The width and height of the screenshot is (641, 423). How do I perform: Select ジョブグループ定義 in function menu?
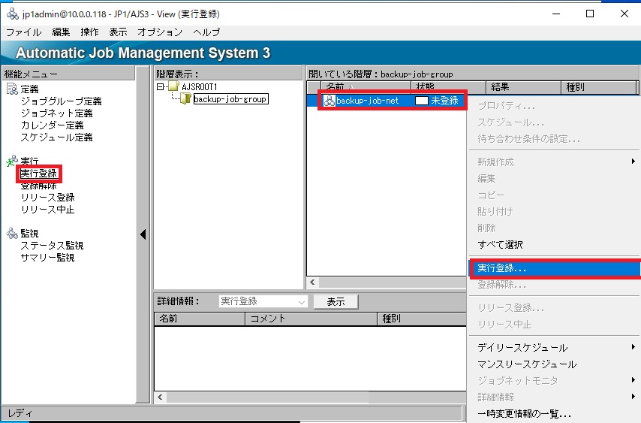[62, 101]
